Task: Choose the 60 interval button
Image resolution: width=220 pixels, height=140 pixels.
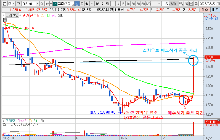Action: click(143, 4)
